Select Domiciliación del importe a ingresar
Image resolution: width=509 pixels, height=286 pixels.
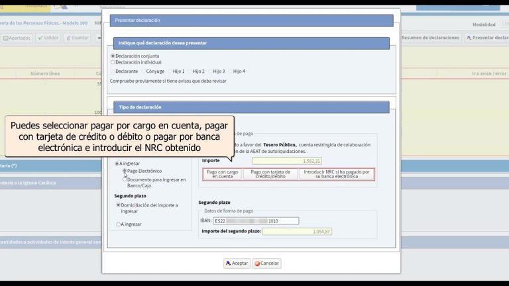click(x=119, y=205)
